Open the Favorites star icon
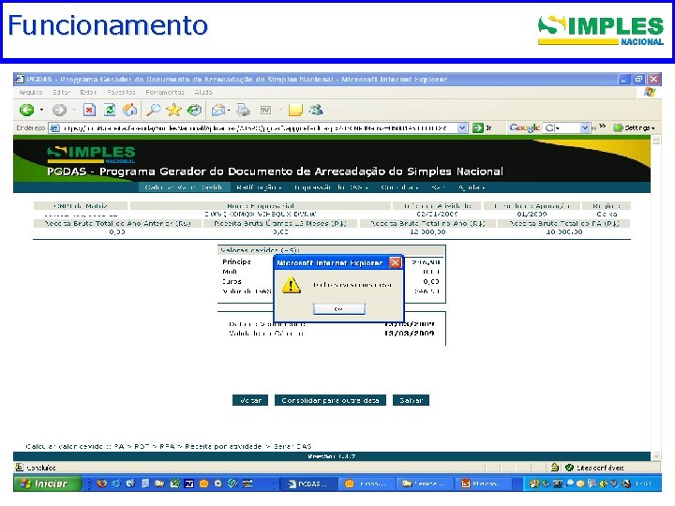The height and width of the screenshot is (506, 675). click(174, 111)
